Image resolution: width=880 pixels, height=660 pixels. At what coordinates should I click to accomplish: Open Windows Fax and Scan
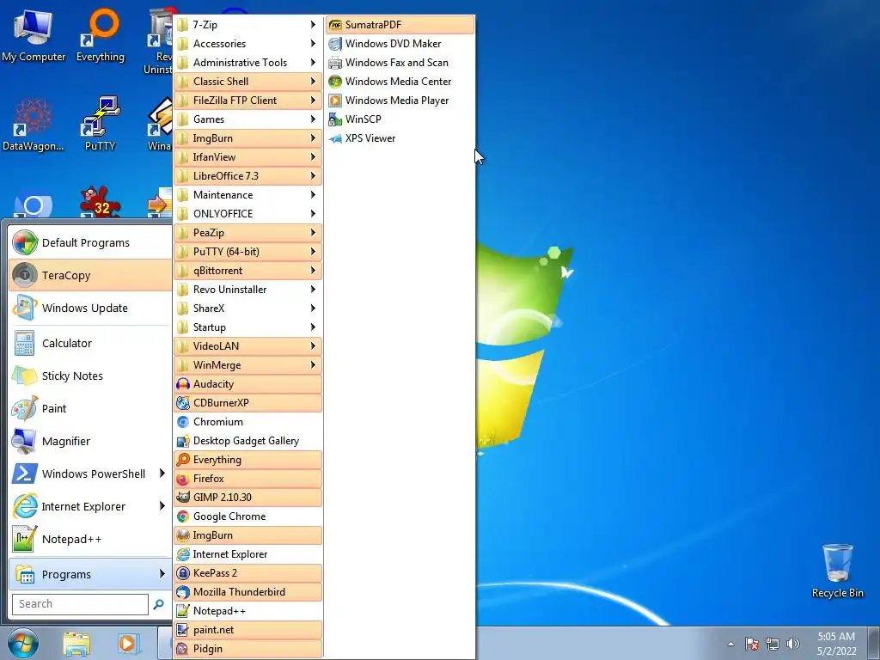400,62
